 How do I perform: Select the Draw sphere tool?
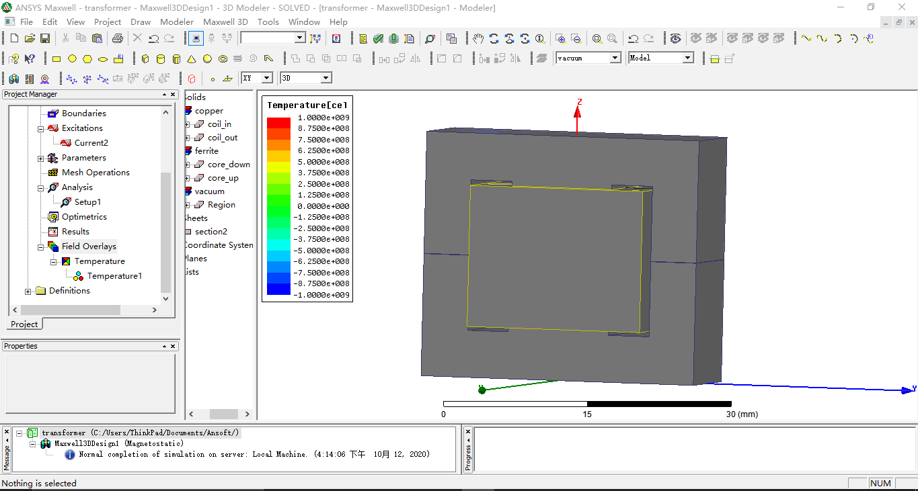coord(208,59)
